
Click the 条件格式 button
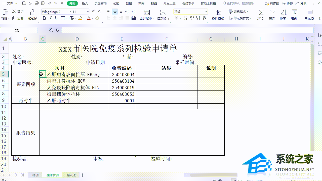tap(218, 15)
